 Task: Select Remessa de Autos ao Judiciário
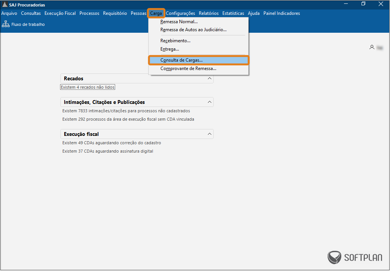pos(193,30)
